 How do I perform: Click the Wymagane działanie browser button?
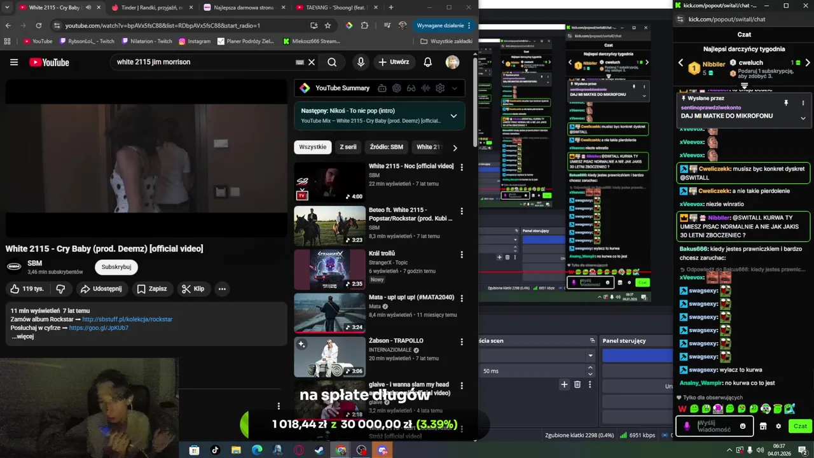pyautogui.click(x=443, y=25)
